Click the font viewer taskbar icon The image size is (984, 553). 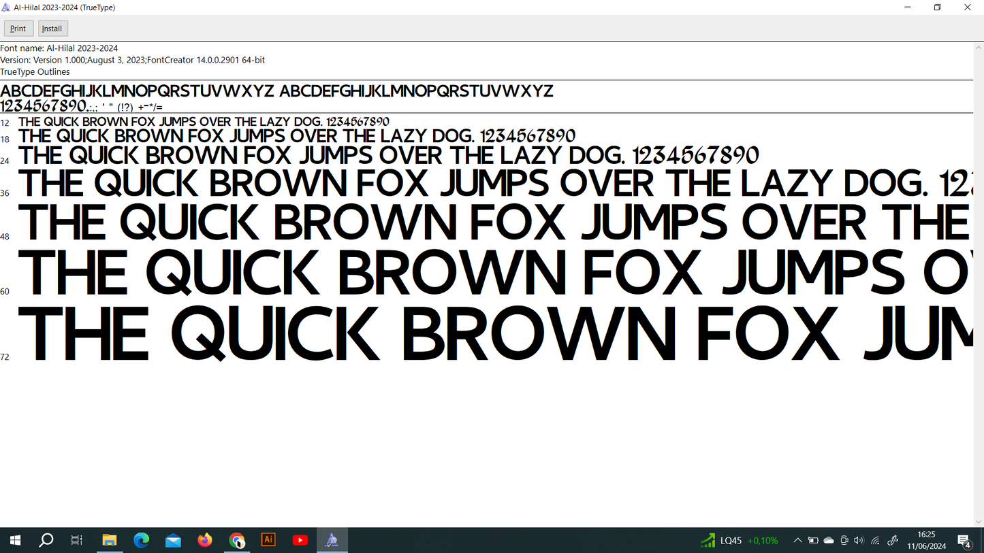[332, 540]
